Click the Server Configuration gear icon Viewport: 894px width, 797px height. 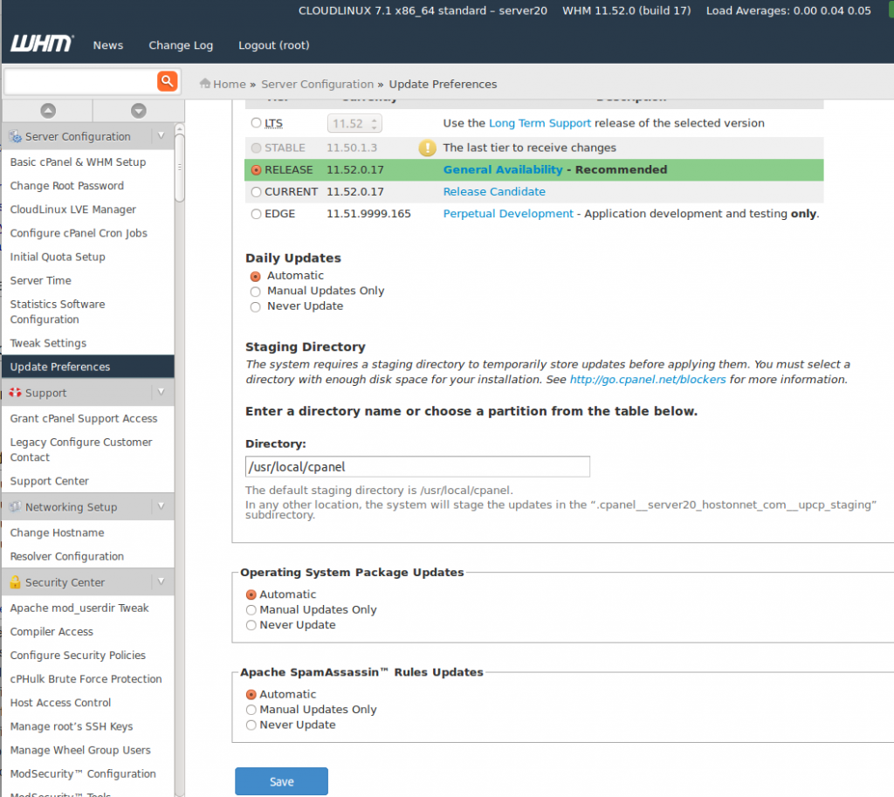16,137
